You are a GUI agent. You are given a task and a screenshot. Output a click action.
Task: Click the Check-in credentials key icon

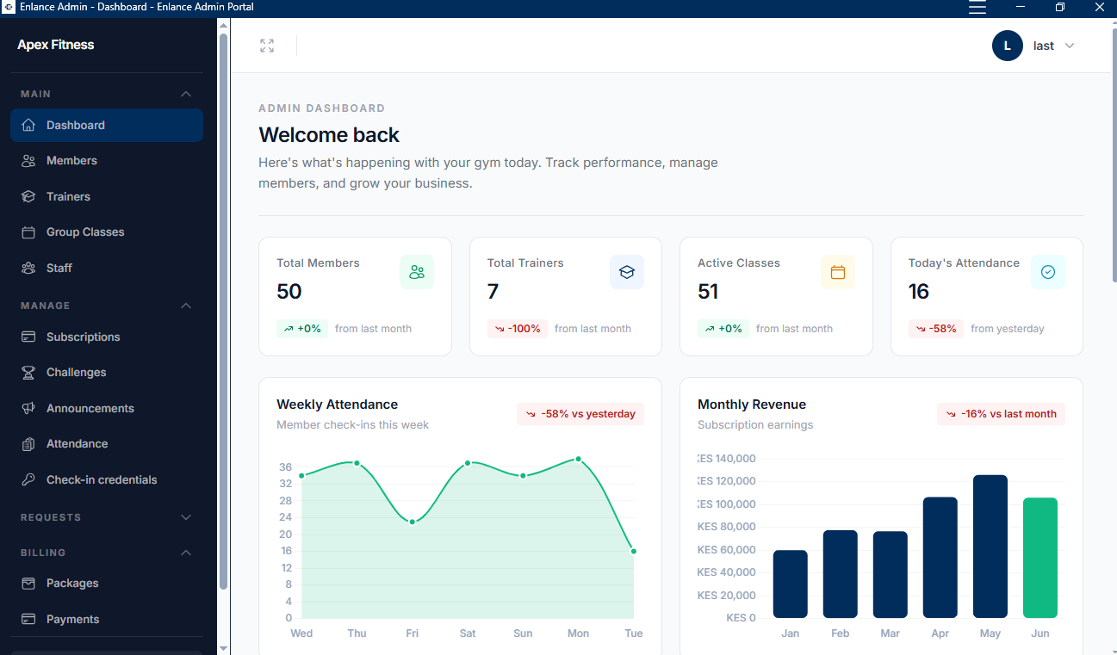[x=28, y=479]
